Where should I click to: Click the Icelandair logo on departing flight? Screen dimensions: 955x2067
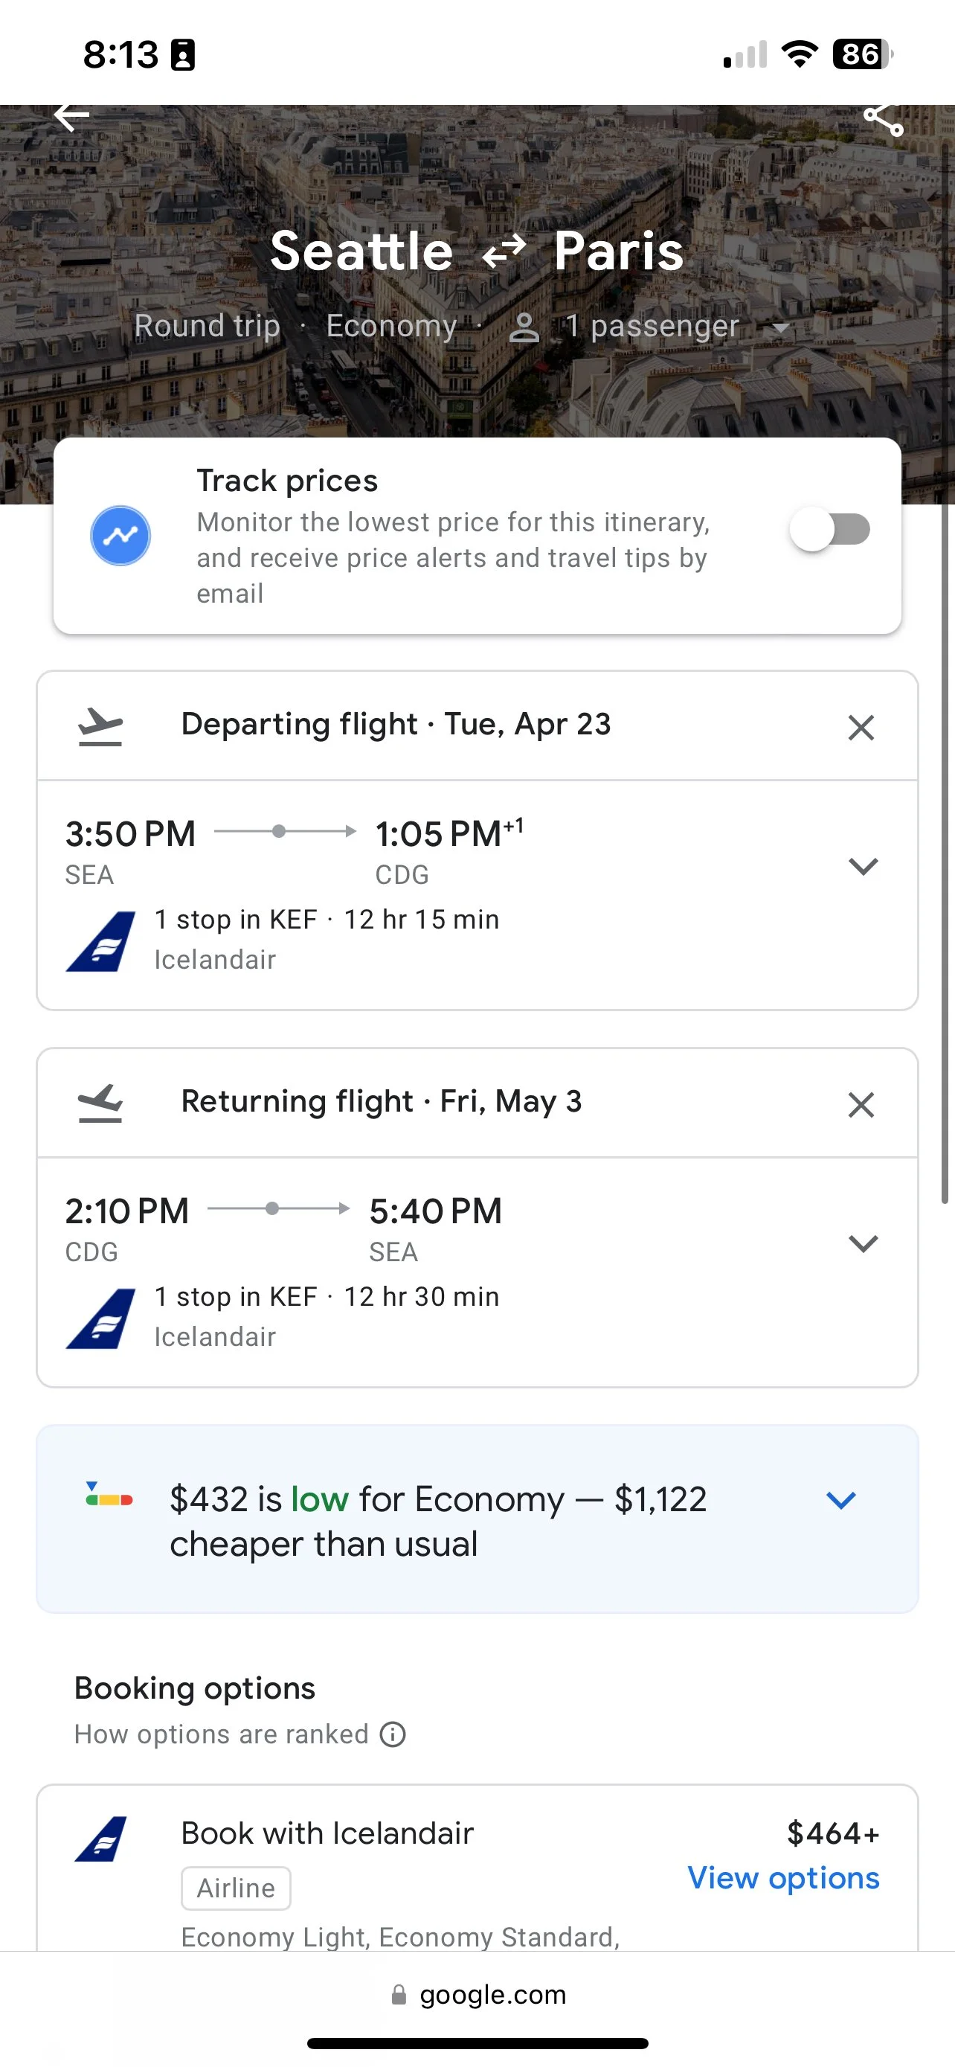(x=101, y=941)
